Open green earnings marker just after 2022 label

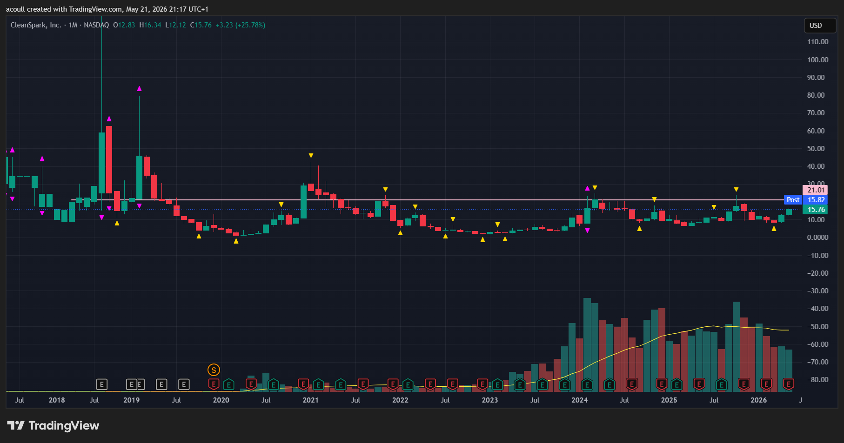[408, 384]
